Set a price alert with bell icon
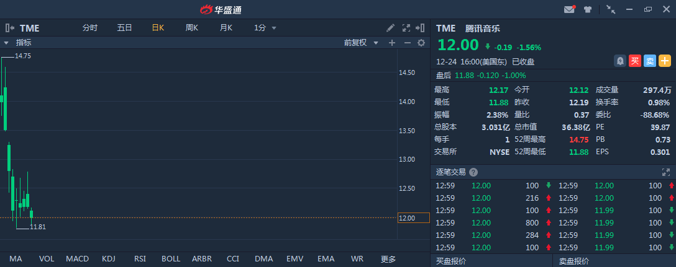This screenshot has height=267, width=676. 619,61
